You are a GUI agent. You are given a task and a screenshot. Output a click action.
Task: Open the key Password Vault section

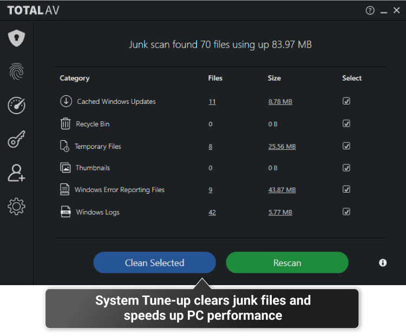[17, 139]
